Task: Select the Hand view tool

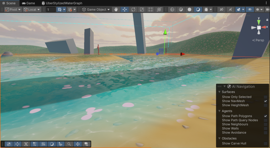Action: 116,9
